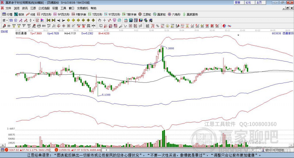Open the 江恩 menu

(33, 8)
